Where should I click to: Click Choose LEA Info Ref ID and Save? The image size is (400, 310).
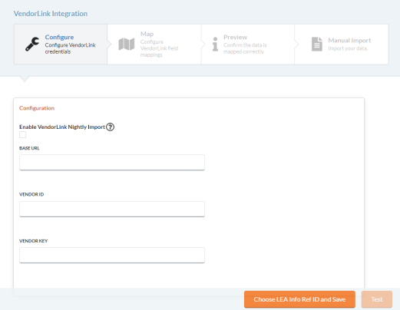299,299
